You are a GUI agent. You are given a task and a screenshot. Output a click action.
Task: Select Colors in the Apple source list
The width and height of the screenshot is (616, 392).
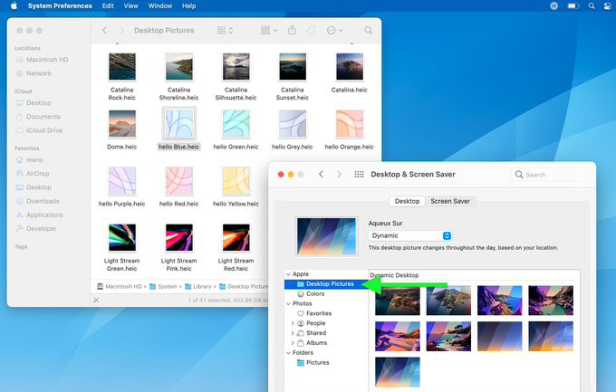315,293
